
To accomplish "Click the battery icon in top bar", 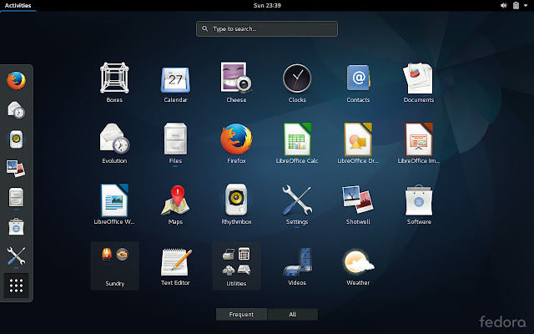I will (516, 6).
